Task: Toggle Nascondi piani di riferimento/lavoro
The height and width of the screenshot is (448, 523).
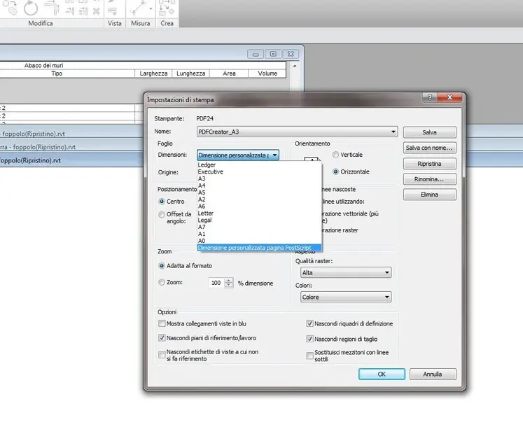Action: click(x=162, y=338)
